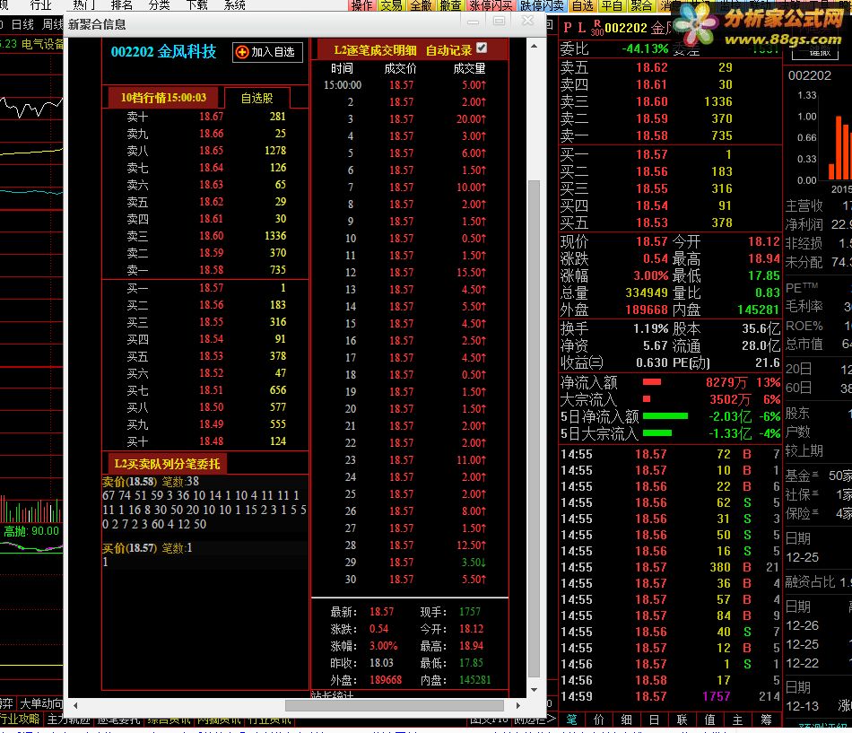
Task: Click the 交易 toolbar button
Action: point(391,5)
